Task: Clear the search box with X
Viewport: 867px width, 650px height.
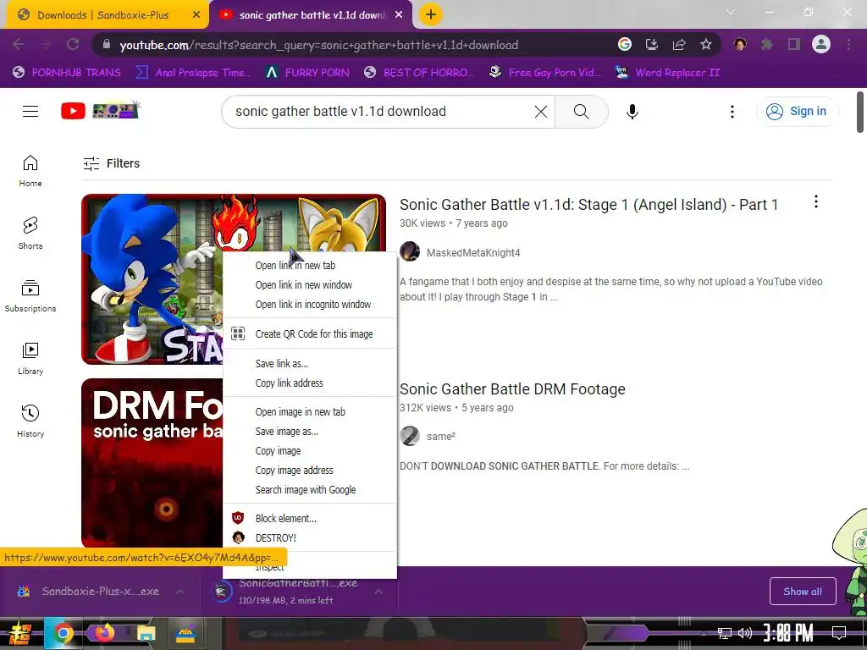Action: pyautogui.click(x=541, y=112)
